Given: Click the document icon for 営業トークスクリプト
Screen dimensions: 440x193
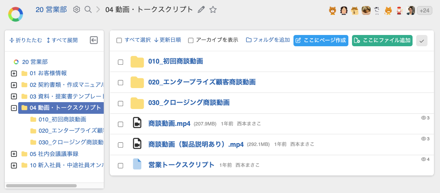Looking at the screenshot, I should point(137,165).
